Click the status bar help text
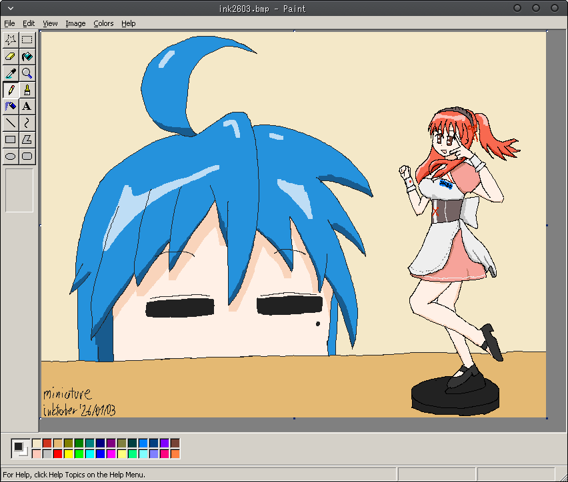The image size is (568, 482). [x=74, y=475]
